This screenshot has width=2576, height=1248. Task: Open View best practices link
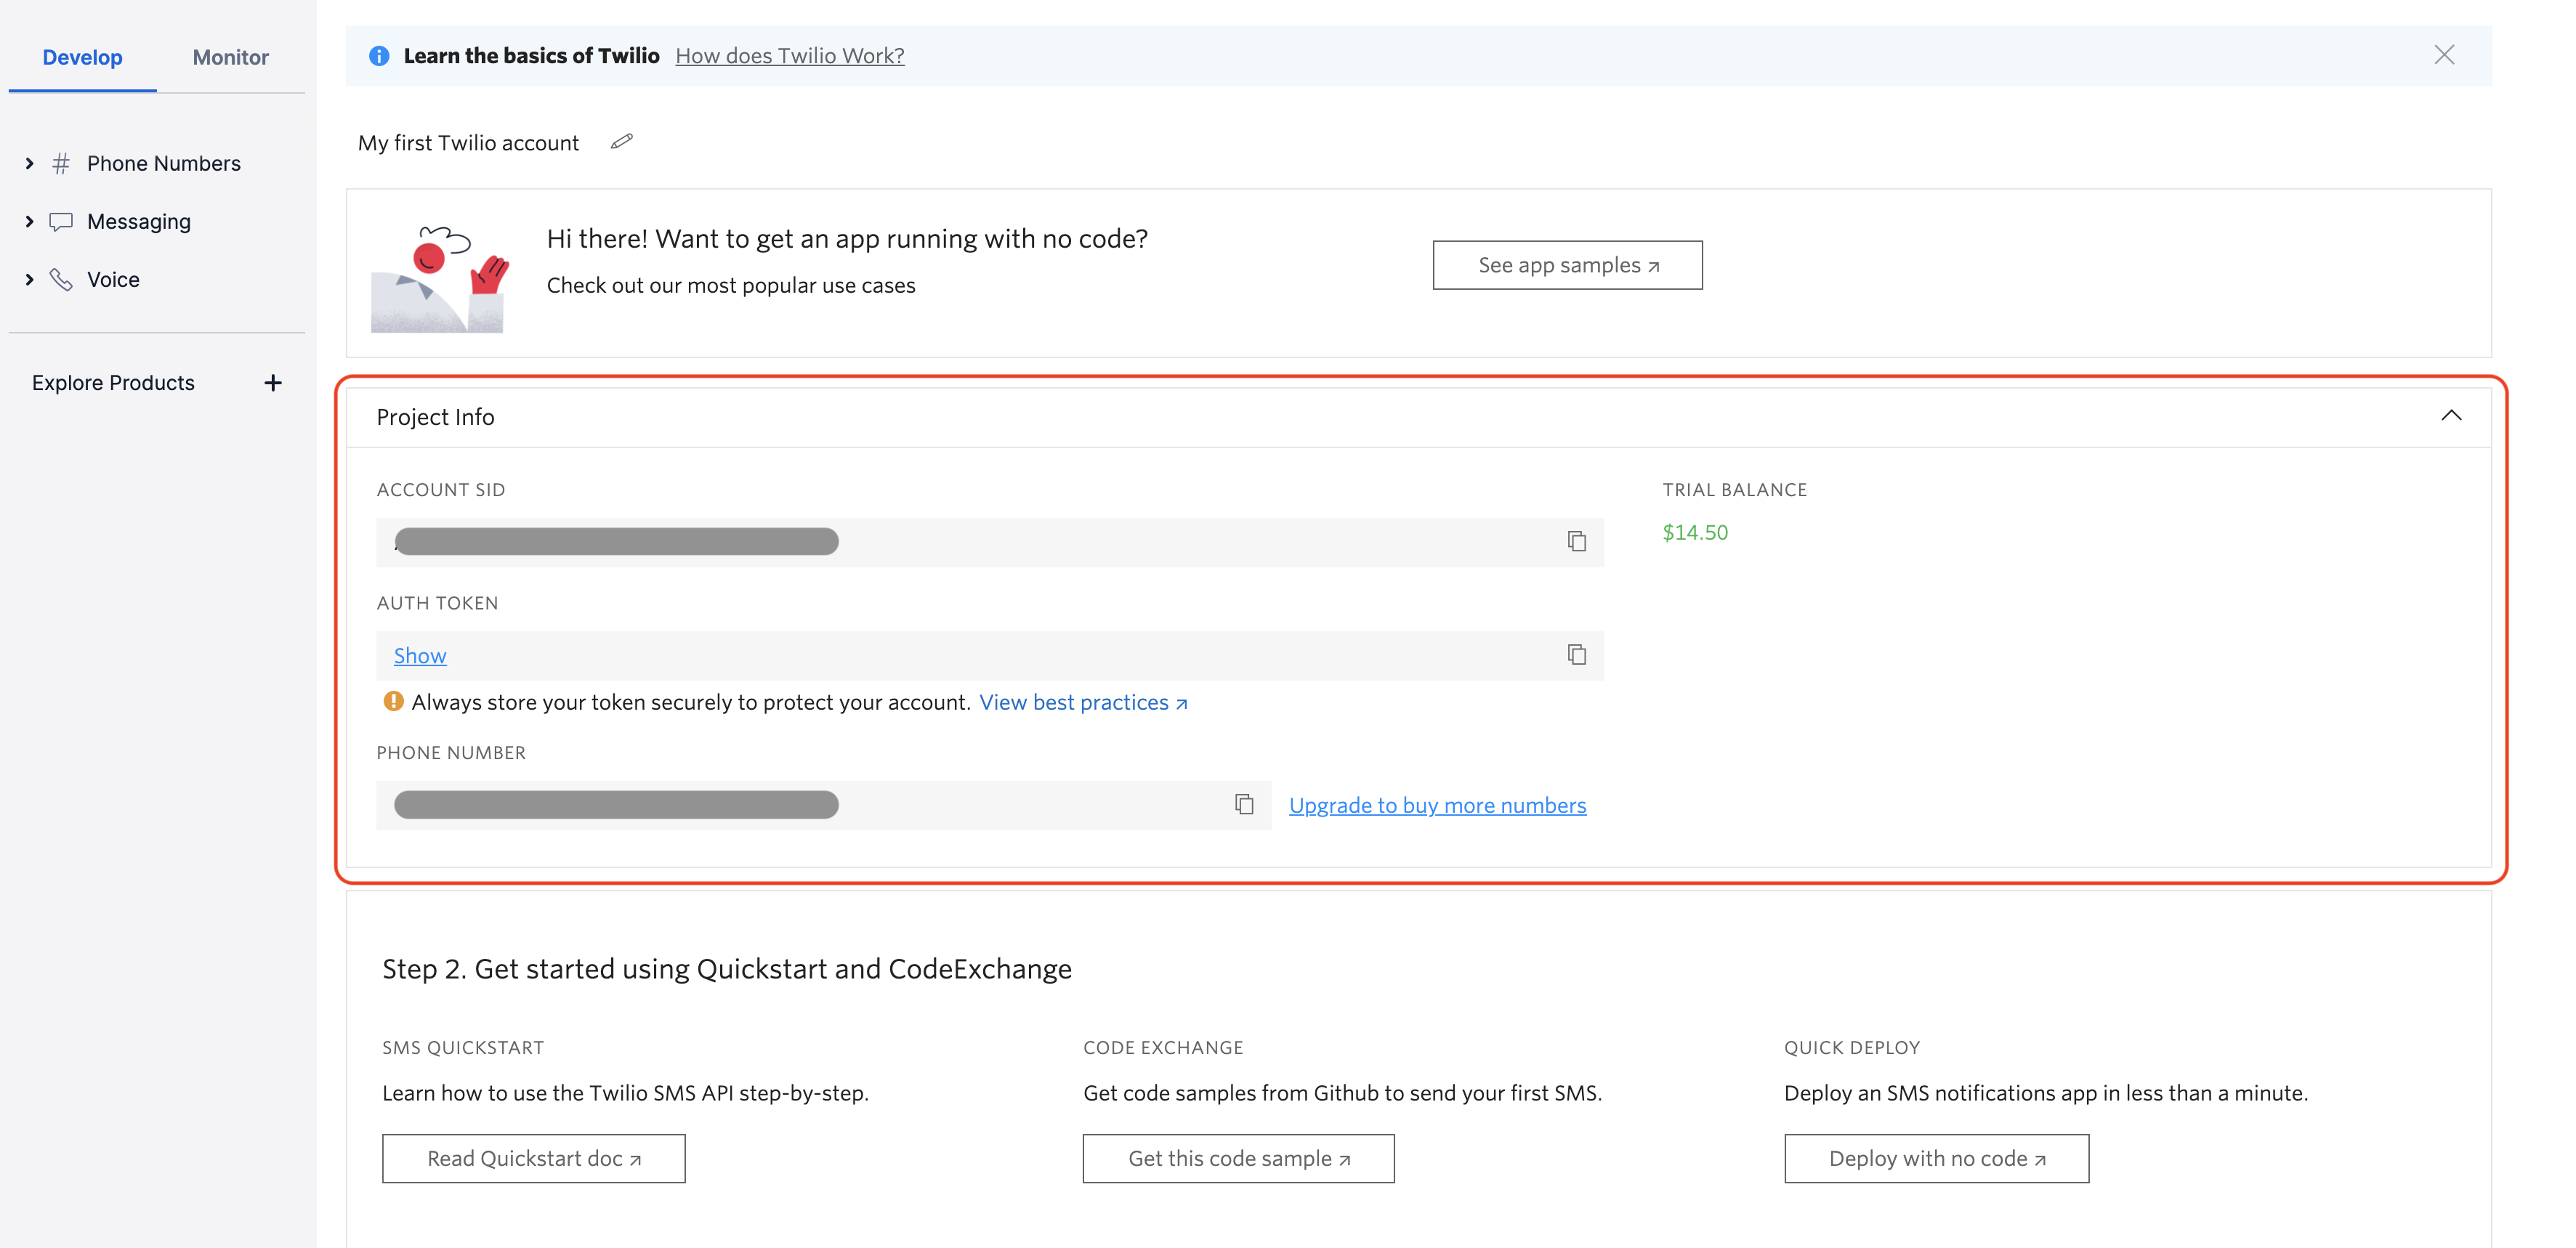[x=1083, y=702]
